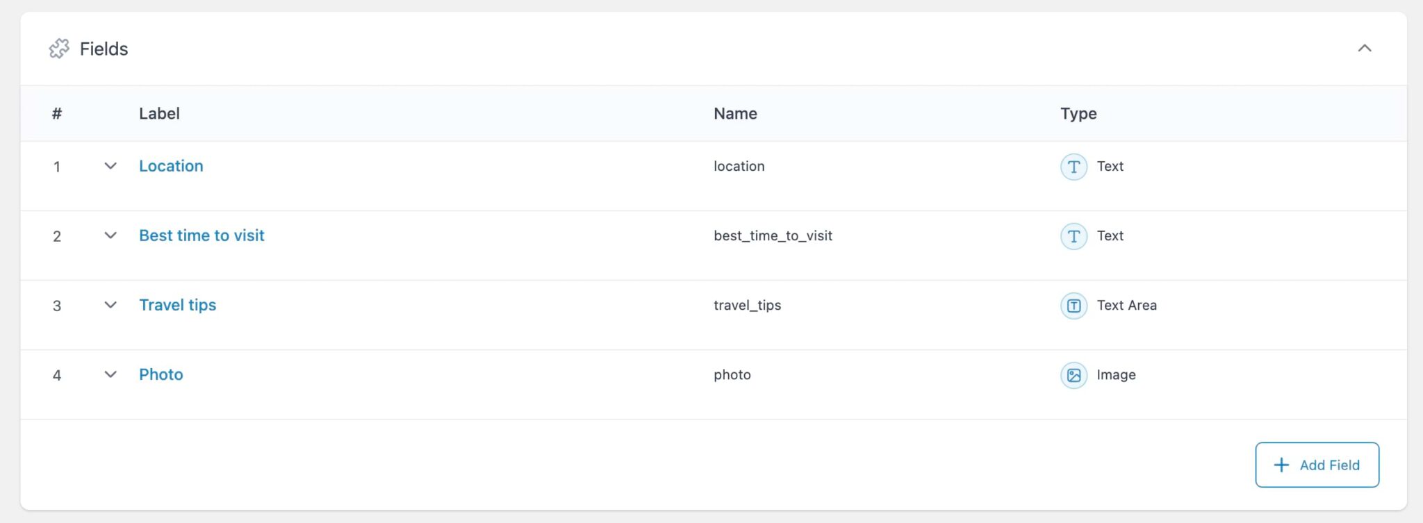Click the Text label next to Location's type icon
This screenshot has height=523, width=1423.
(1110, 167)
